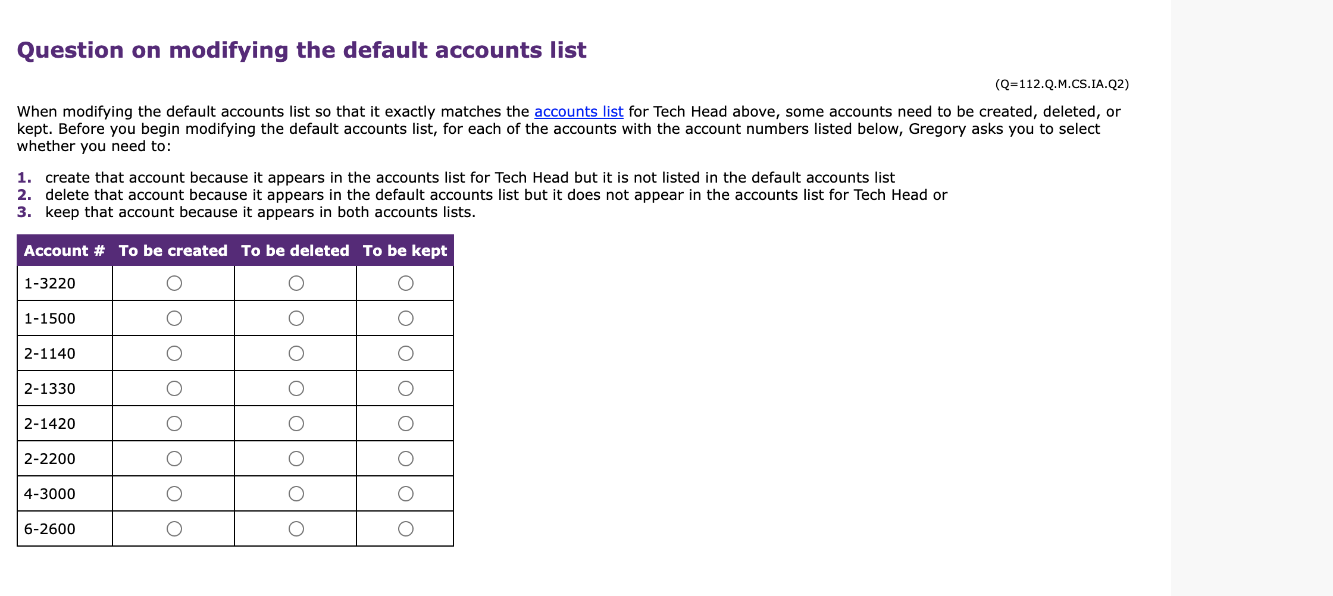The image size is (1333, 596).
Task: Select "To be deleted" for account 1-3220
Action: tap(296, 284)
